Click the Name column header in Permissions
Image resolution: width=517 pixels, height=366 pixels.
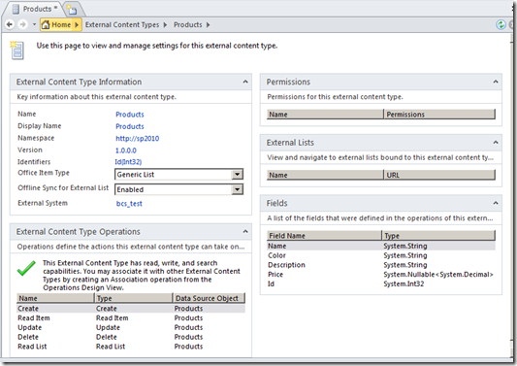coord(325,115)
